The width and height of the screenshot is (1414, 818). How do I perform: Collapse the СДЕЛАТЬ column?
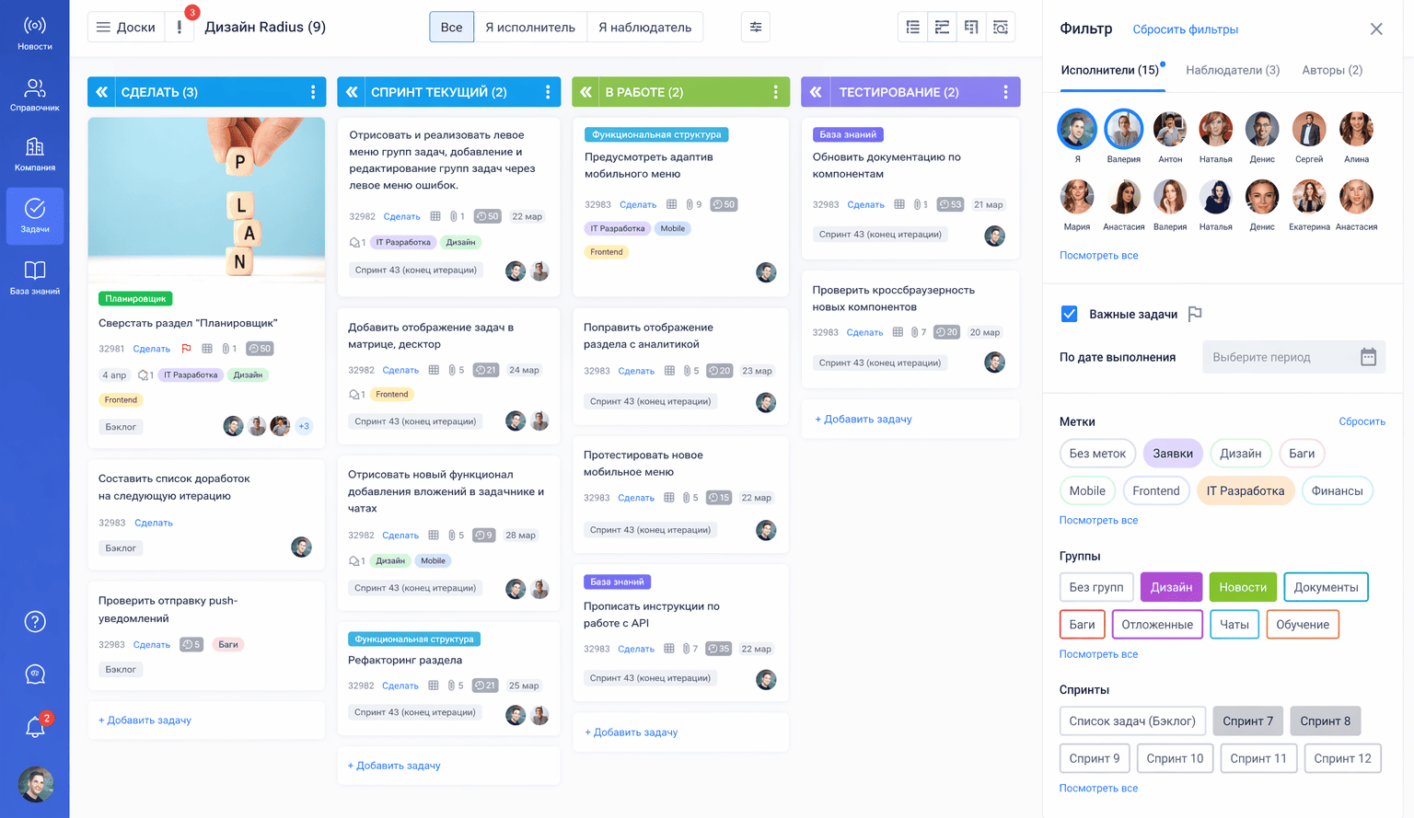pyautogui.click(x=102, y=92)
